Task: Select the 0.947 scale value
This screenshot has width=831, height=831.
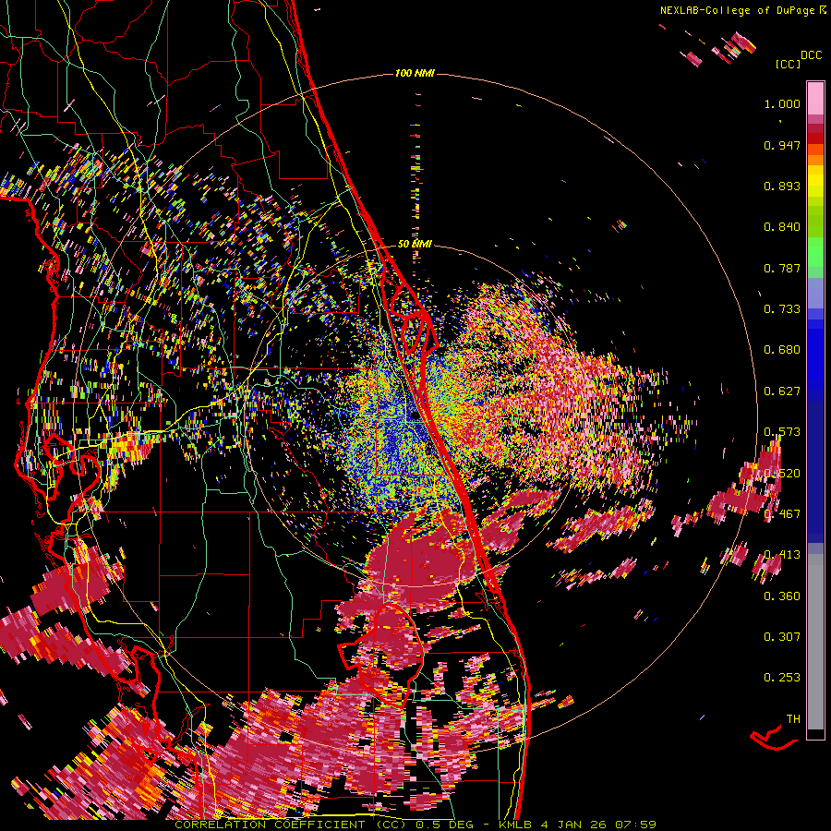Action: click(x=782, y=145)
